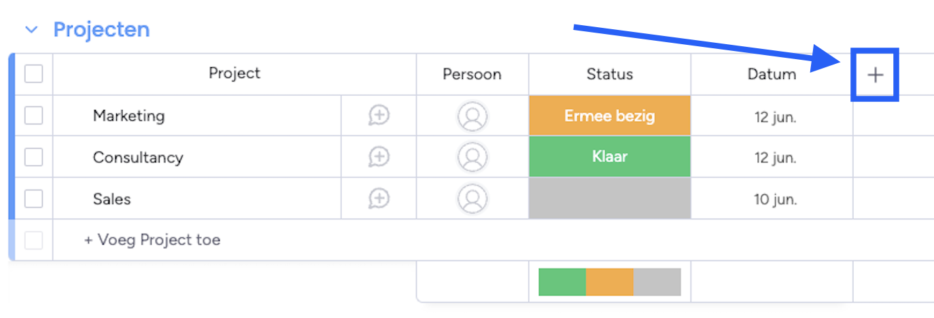Tick the Consultancy row checkbox

point(33,157)
